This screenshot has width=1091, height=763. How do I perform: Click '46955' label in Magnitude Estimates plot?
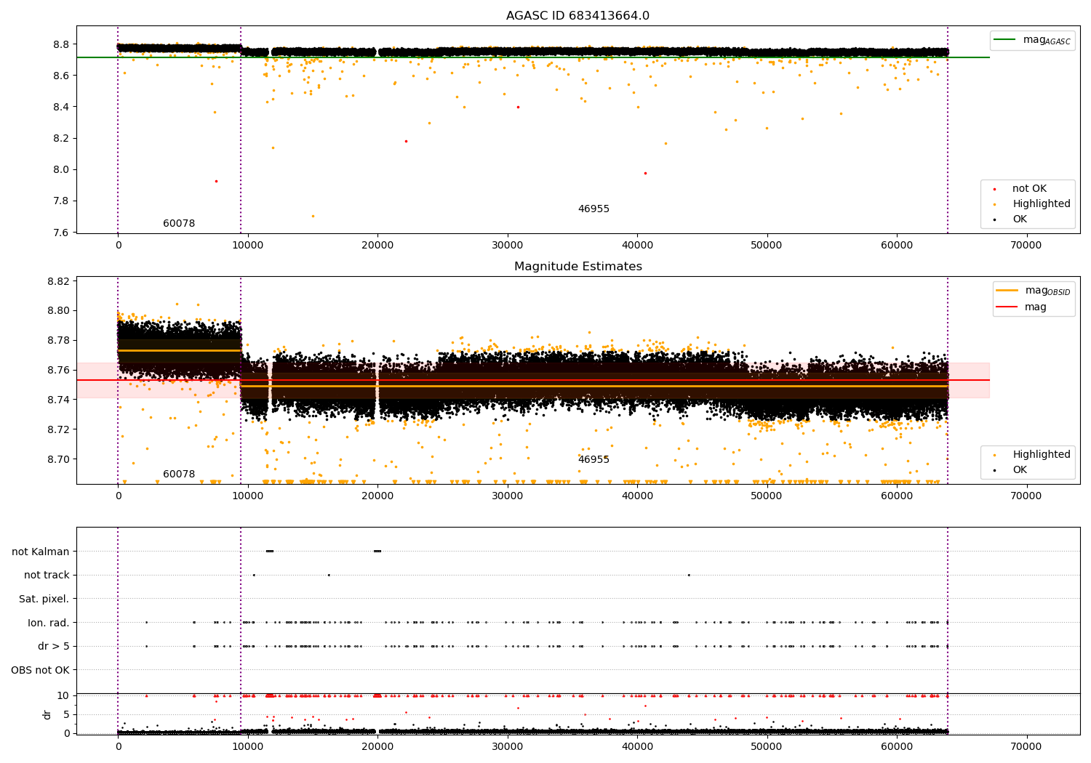click(x=594, y=459)
